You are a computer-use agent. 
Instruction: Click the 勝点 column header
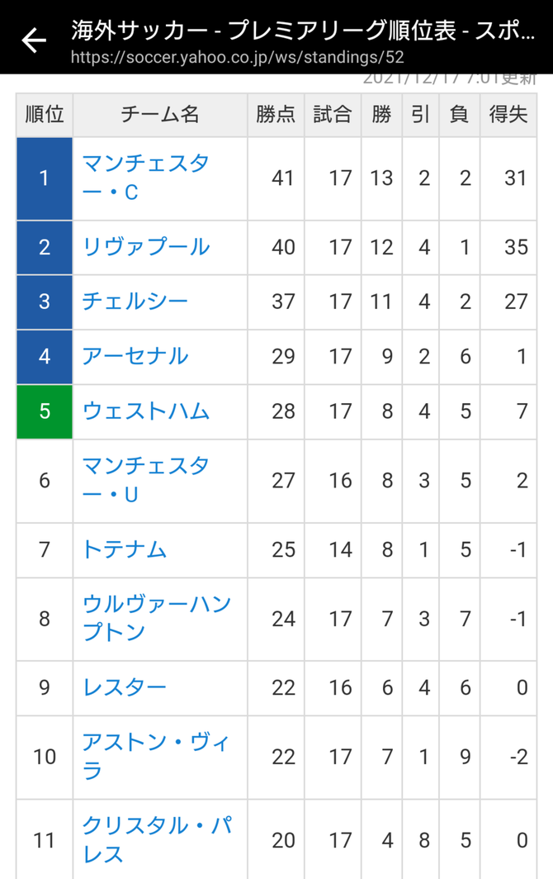[276, 114]
